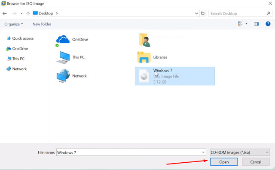Image resolution: width=275 pixels, height=170 pixels.
Task: Click the Network globe icon in file list
Action: (63, 76)
